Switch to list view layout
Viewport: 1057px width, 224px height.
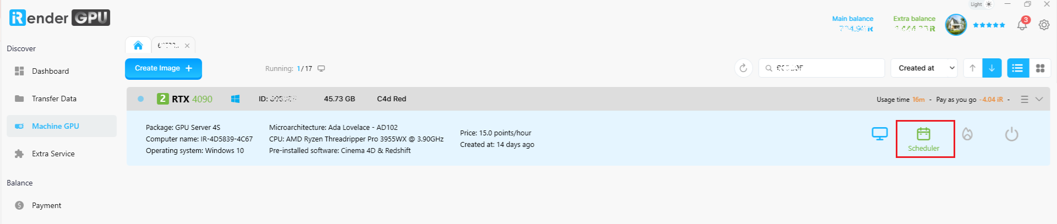(1018, 68)
